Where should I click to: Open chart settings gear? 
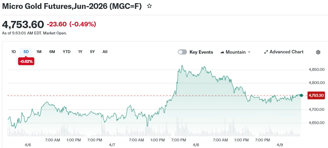click(318, 52)
